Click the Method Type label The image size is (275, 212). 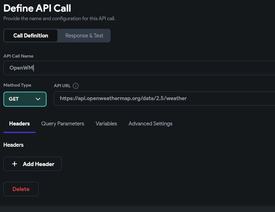[17, 85]
